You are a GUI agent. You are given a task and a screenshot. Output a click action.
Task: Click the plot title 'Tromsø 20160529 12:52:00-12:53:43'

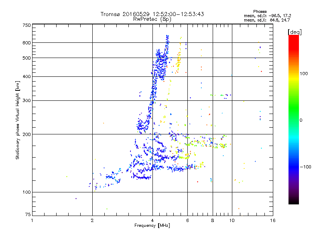coord(152,14)
